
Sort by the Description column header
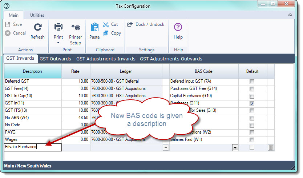tap(33, 71)
